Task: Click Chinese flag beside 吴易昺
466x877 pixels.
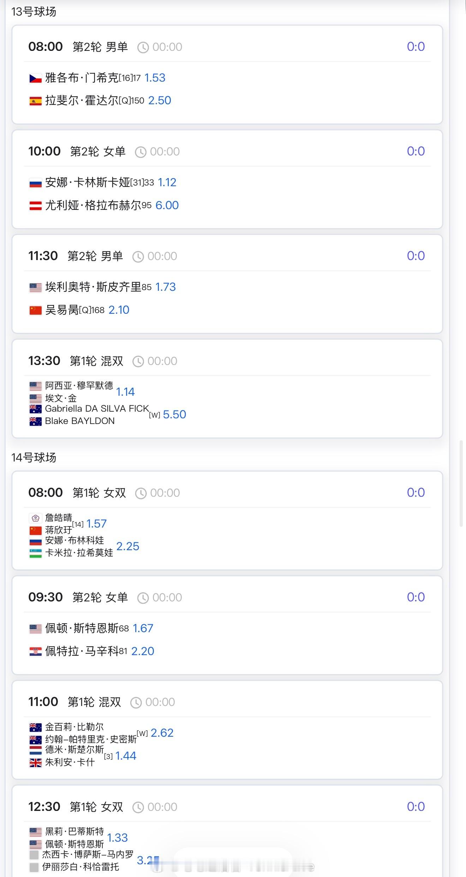Action: click(x=35, y=310)
